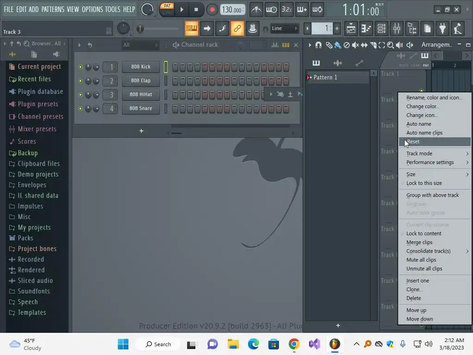Start playback with the play button
This screenshot has height=355, width=473.
pyautogui.click(x=182, y=10)
